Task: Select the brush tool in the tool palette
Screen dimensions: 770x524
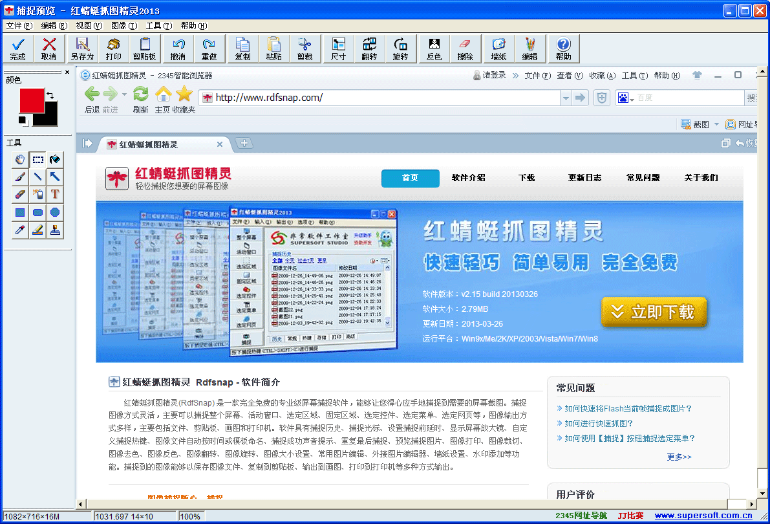Action: 20,177
